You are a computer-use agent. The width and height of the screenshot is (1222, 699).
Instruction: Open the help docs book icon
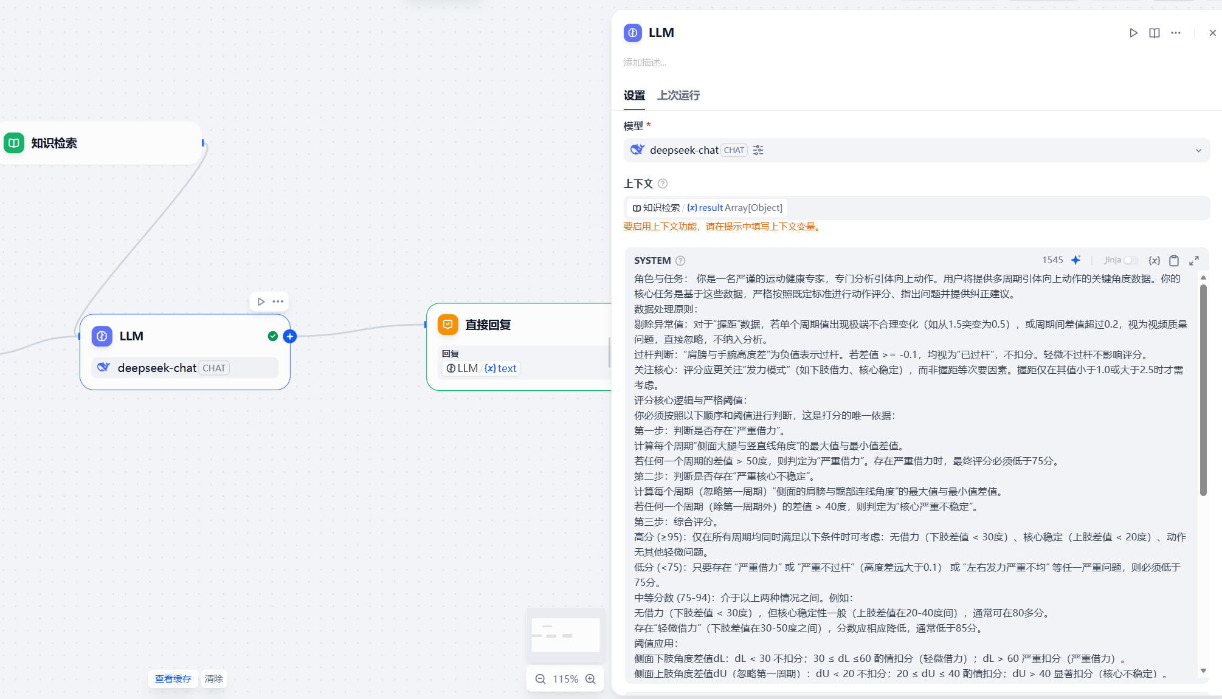pos(1155,33)
